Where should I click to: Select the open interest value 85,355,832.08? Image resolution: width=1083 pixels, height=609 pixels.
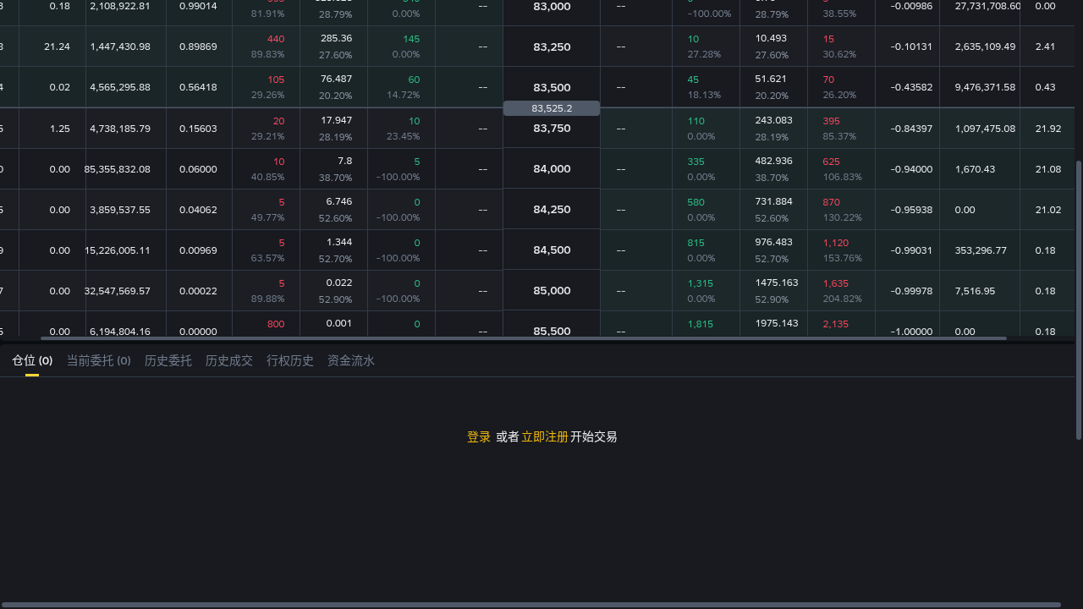click(x=118, y=169)
